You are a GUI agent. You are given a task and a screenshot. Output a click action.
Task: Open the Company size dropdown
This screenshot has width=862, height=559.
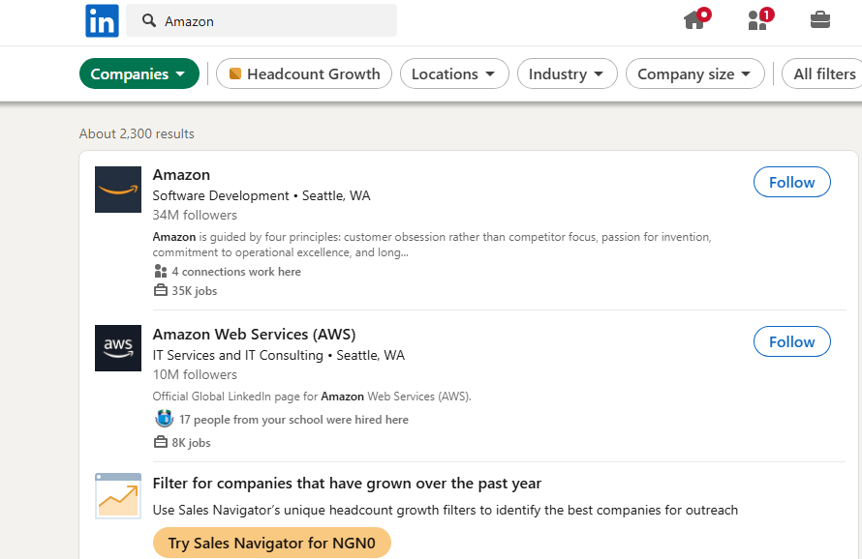point(694,74)
